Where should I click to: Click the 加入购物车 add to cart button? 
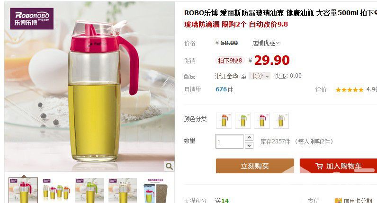338,166
